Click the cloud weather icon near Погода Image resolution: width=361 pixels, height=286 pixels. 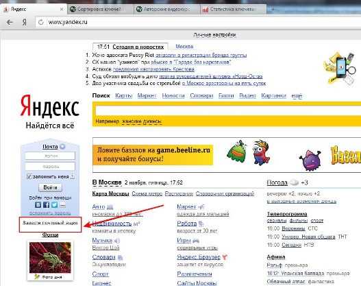coord(294,182)
